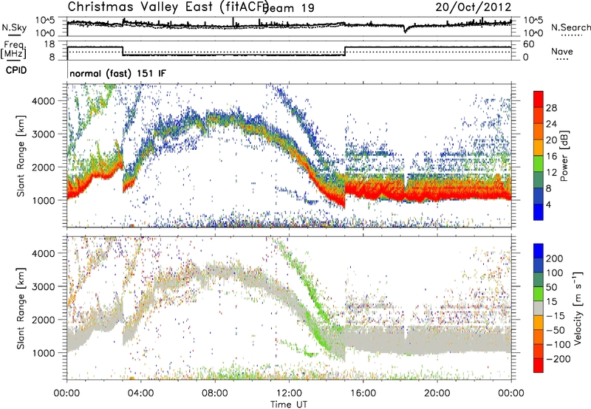Click the 'Power [dB]' color bar label
591x409 pixels.
(564, 156)
